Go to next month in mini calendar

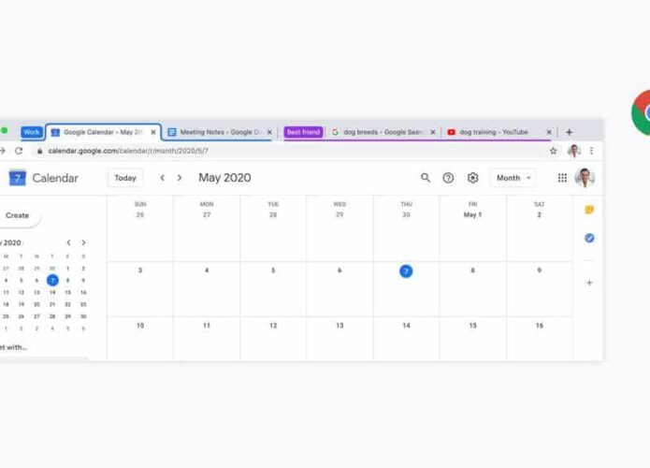(x=84, y=242)
